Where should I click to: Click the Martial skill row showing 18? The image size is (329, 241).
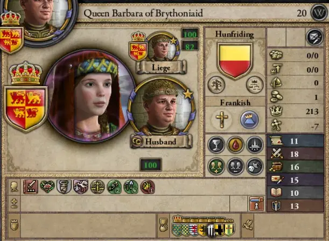[x=295, y=154]
